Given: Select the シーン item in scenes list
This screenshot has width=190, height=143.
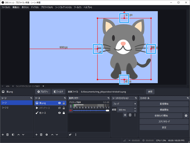Looking at the screenshot, I should [17, 103].
